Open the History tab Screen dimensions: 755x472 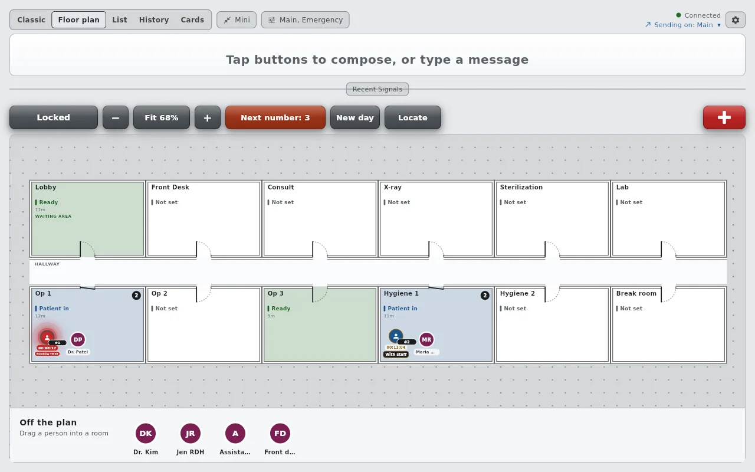[x=154, y=20]
